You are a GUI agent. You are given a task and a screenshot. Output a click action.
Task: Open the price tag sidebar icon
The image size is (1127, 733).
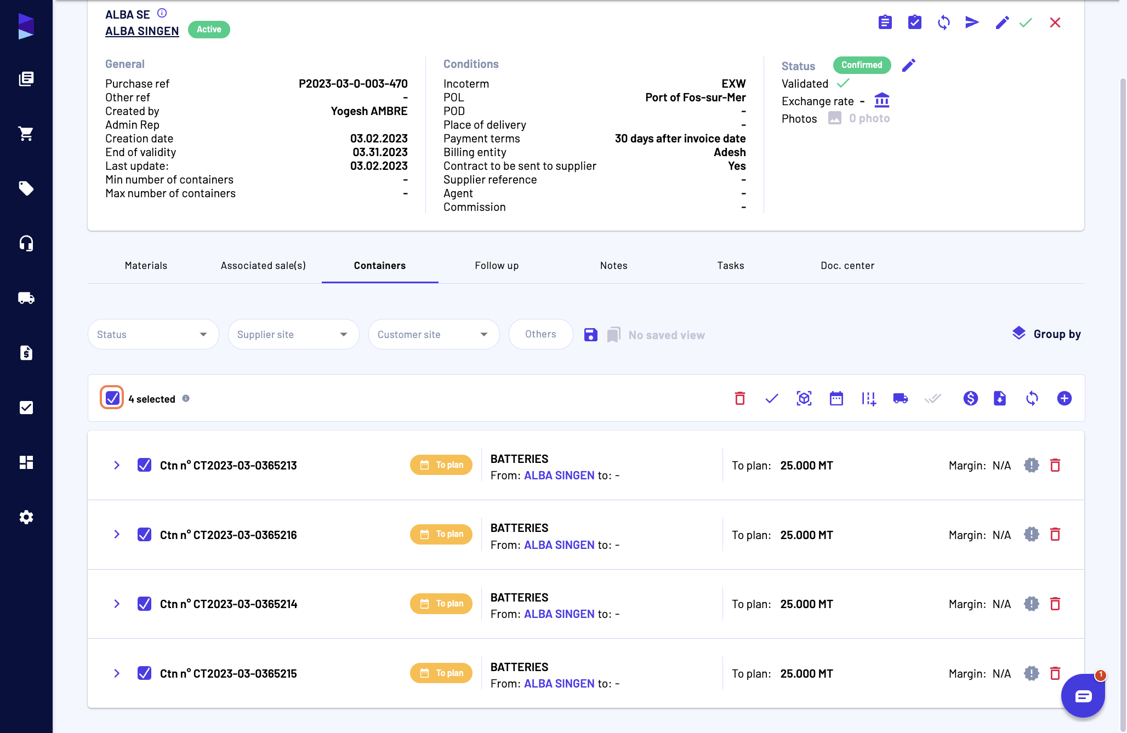(x=26, y=188)
